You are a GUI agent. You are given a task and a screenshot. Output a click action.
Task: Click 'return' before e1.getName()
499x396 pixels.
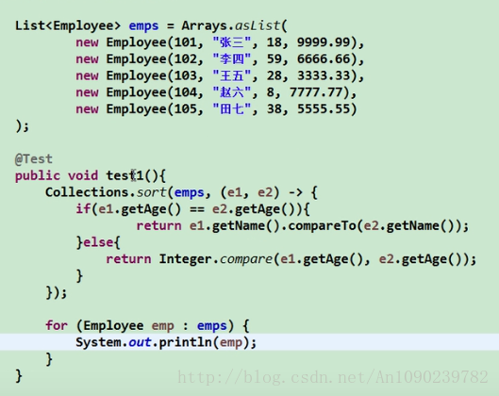tap(158, 226)
